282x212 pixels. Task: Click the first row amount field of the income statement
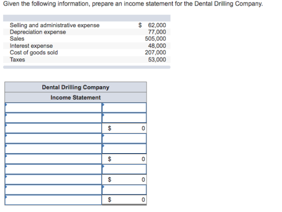(124, 108)
